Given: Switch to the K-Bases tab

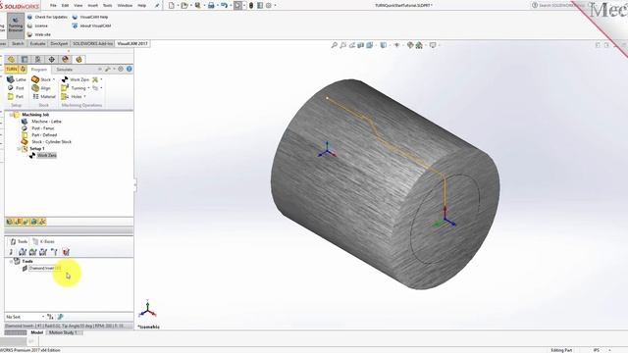Looking at the screenshot, I should (43, 242).
